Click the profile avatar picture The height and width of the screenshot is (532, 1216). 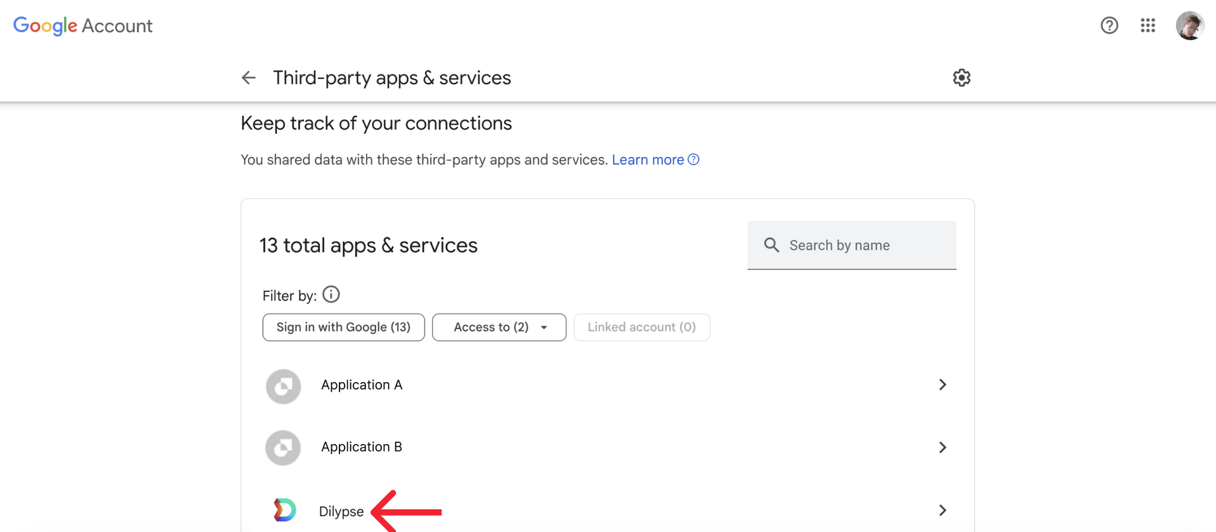(x=1190, y=25)
